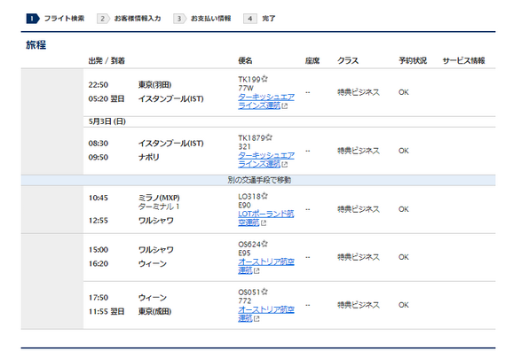Screen dimensions: 513x351
Task: Click aircraft type E95
Action: (x=244, y=253)
